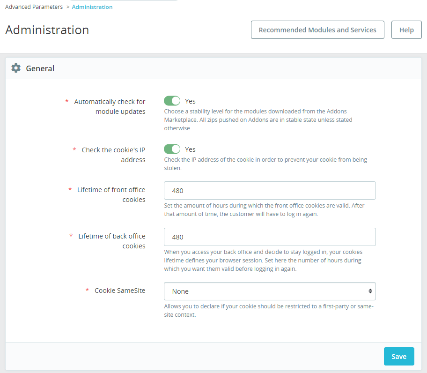Focus the front office cookies lifetime field
This screenshot has height=373, width=427.
tap(270, 191)
